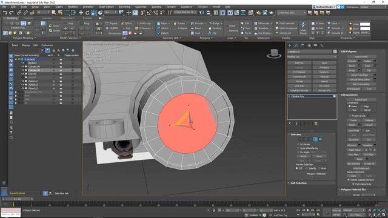Select the Face constraint radio button
The width and height of the screenshot is (388, 218).
350,110
